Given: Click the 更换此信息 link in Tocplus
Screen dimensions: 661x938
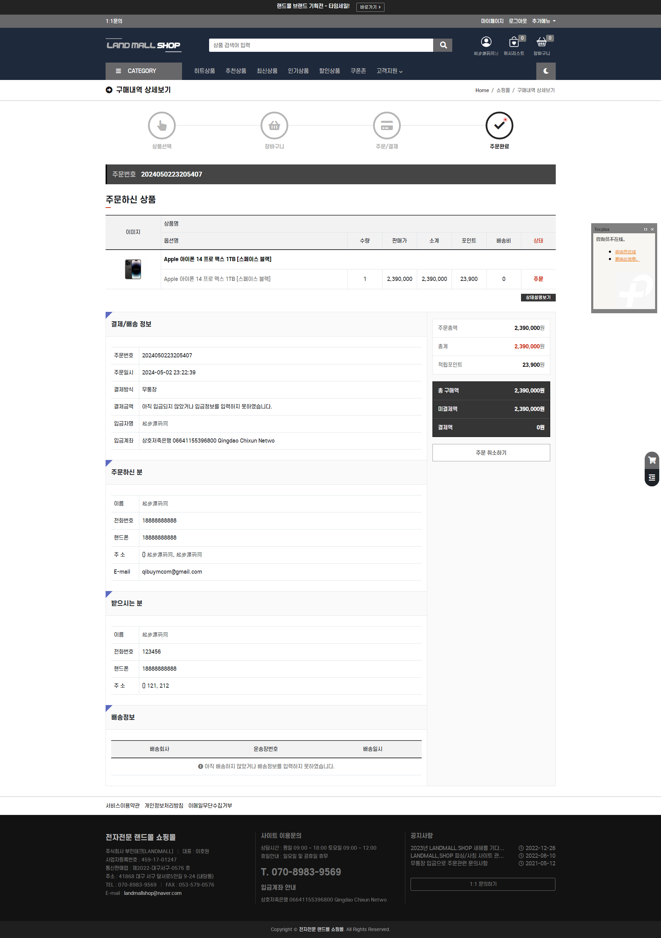Looking at the screenshot, I should pyautogui.click(x=628, y=259).
